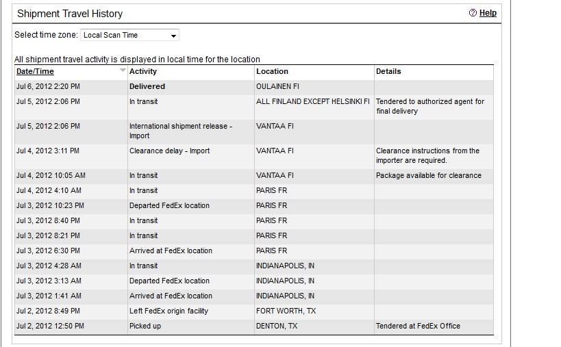Open the Help link
The height and width of the screenshot is (347, 561).
488,13
